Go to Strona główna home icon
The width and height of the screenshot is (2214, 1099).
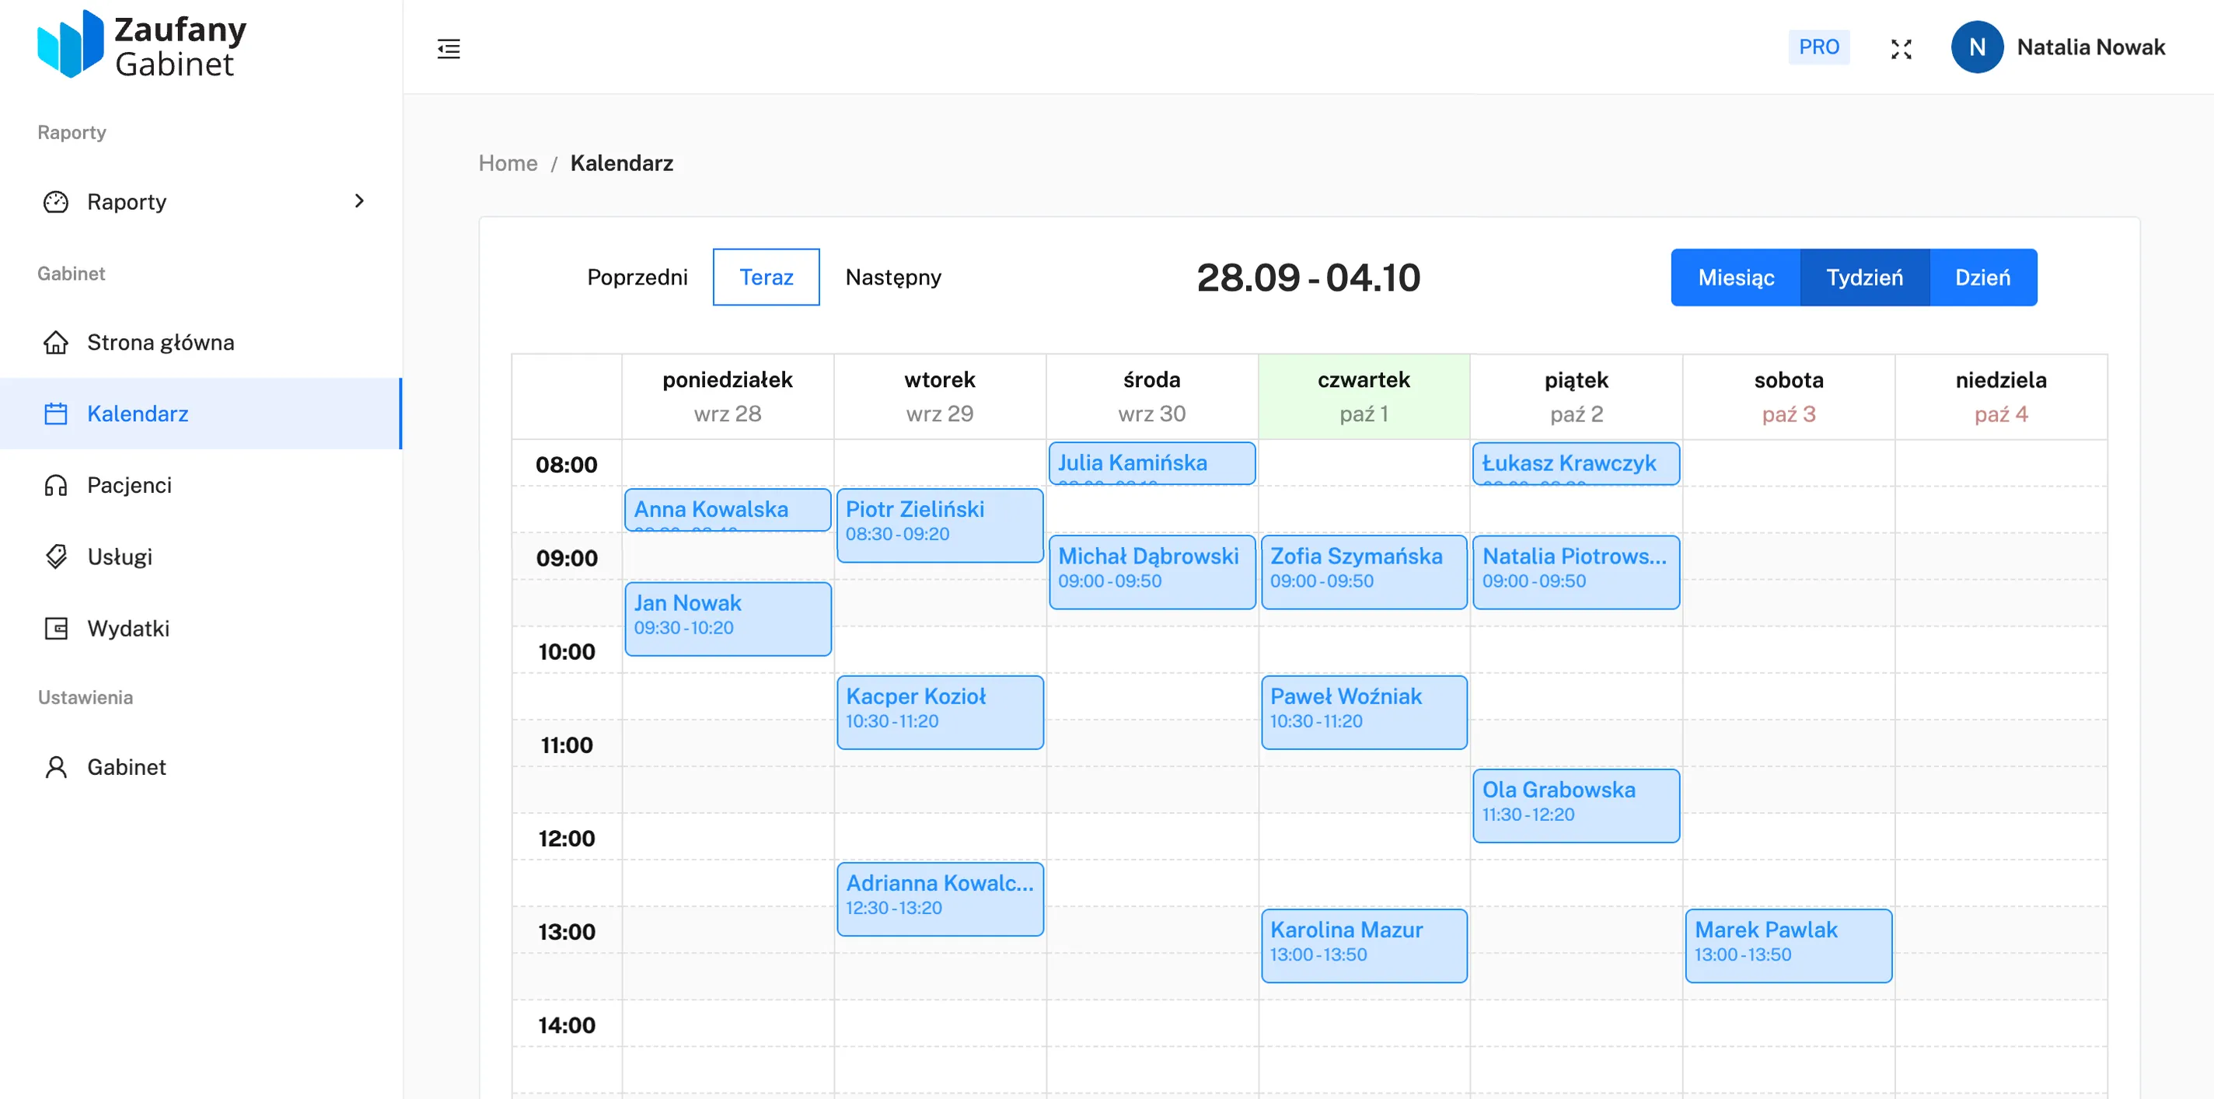[x=56, y=342]
